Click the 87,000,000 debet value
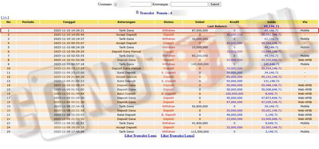 (x=200, y=31)
